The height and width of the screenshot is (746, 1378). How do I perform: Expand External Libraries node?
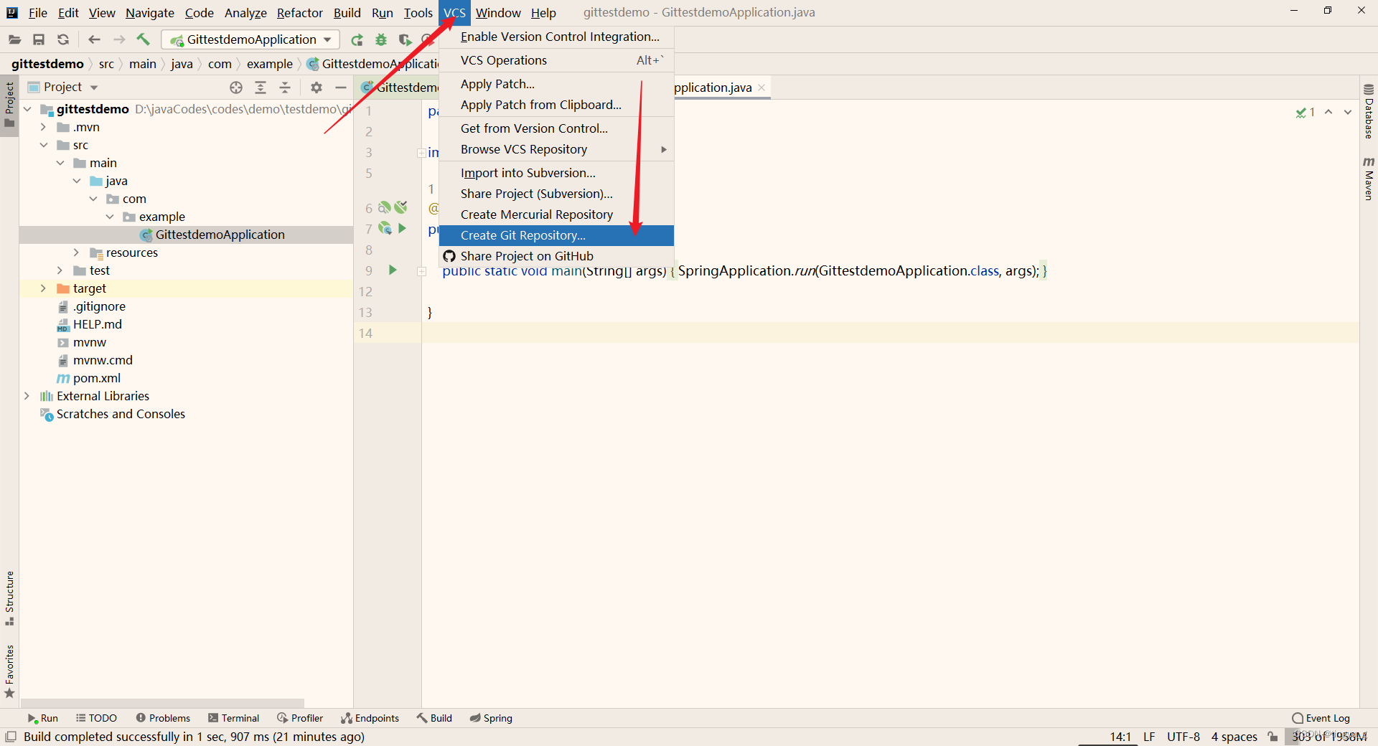click(x=27, y=396)
